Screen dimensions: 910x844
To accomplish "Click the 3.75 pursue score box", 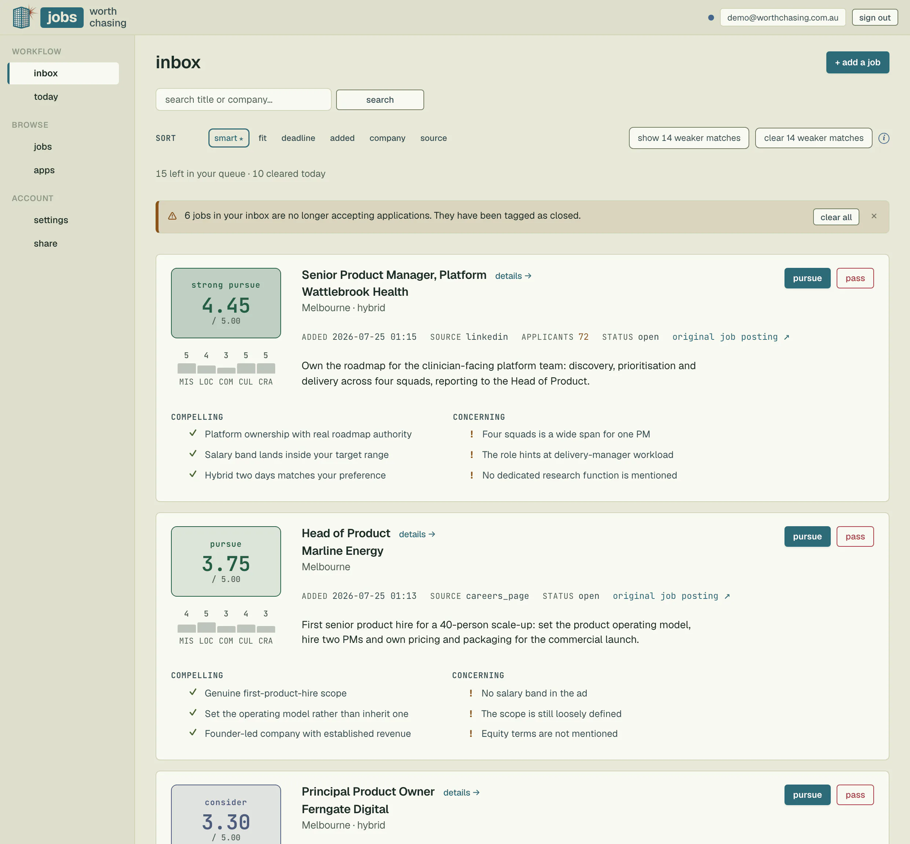I will click(x=226, y=561).
